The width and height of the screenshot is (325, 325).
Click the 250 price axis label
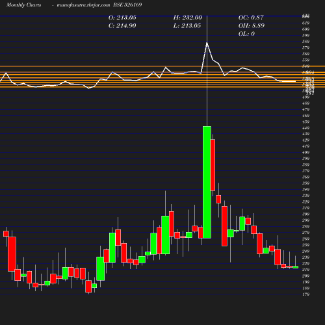pyautogui.click(x=305, y=245)
